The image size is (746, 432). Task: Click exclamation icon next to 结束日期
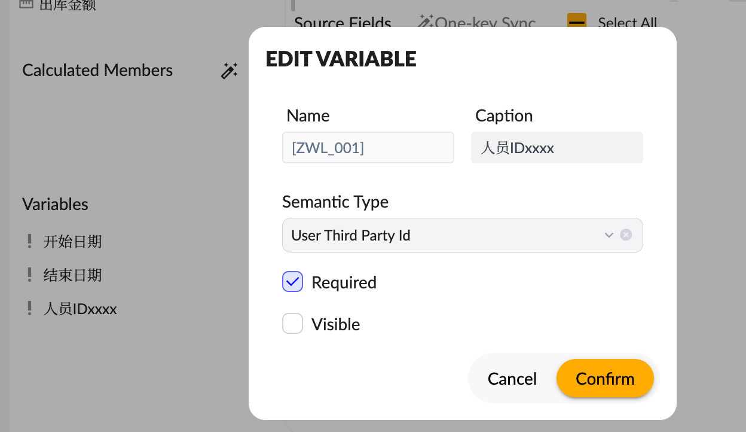coord(29,275)
